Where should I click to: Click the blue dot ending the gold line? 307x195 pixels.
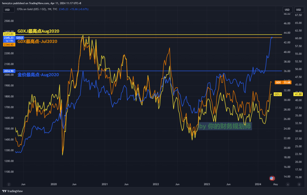point(272,37)
